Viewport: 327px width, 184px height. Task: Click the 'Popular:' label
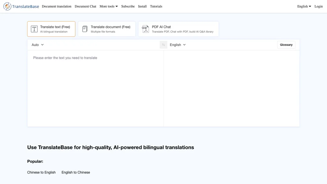(35, 161)
